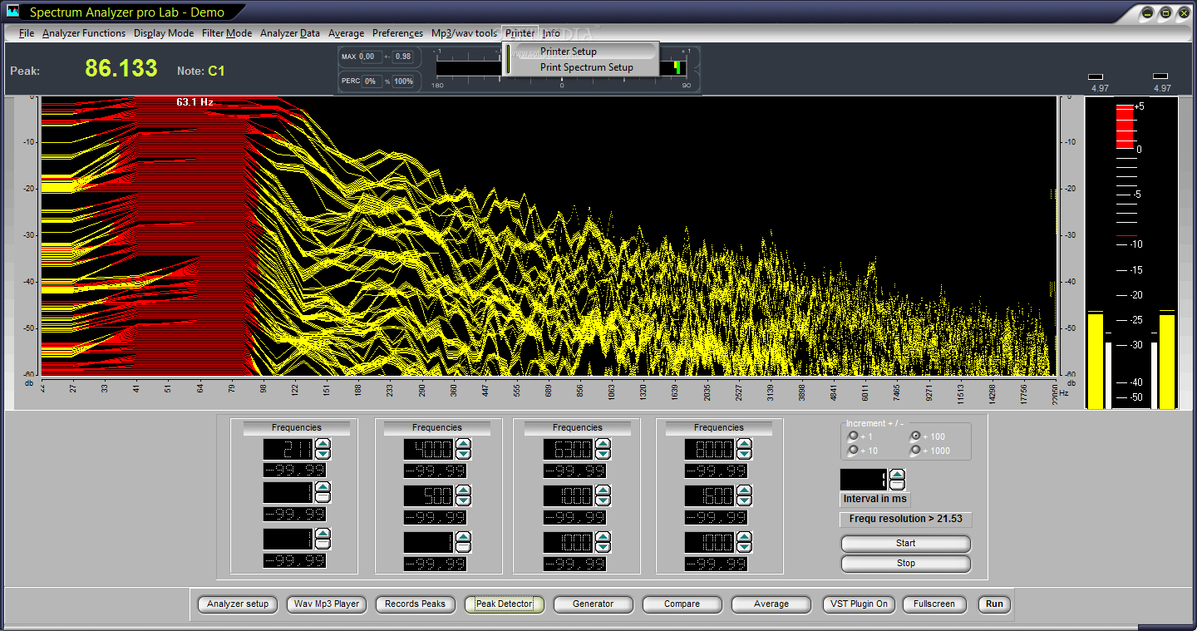
Task: Click the MAX 0,00 value field
Action: tap(370, 57)
